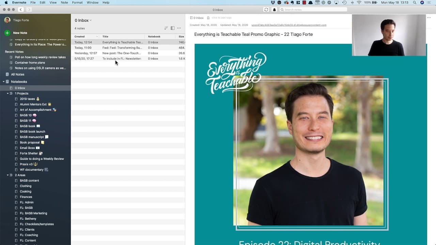The width and height of the screenshot is (436, 245).
Task: Collapse the 2 Areas stack triangle
Action: coord(7,175)
